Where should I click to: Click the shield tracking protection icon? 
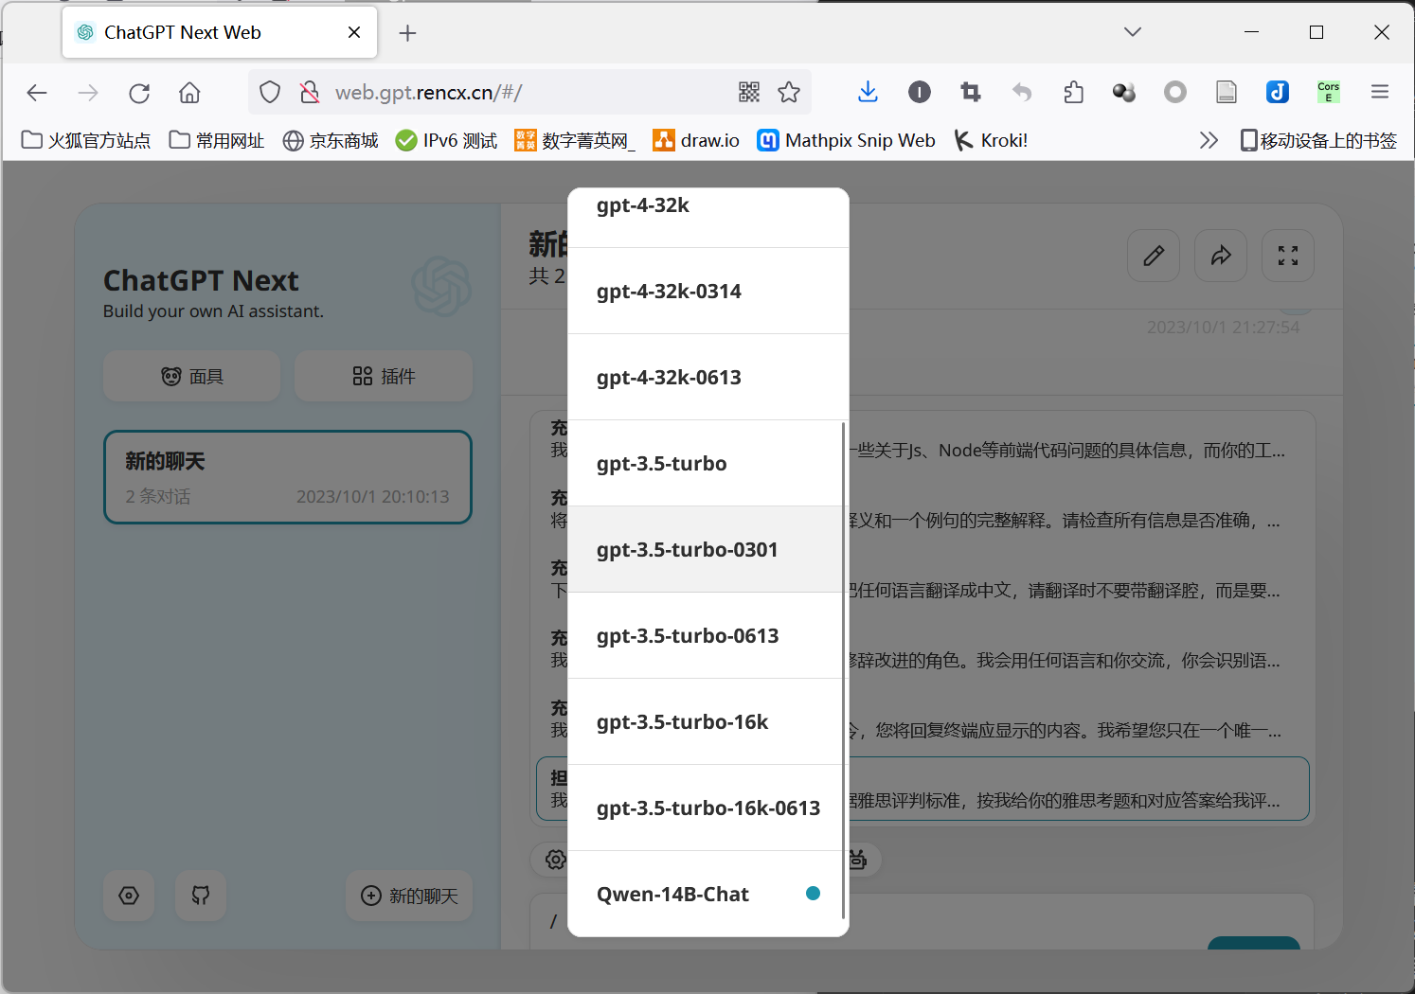tap(270, 92)
